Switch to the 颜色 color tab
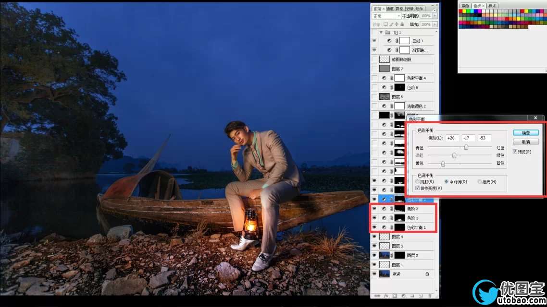The image size is (547, 307). point(465,6)
